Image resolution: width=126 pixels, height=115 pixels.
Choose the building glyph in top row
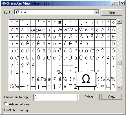[60, 23]
